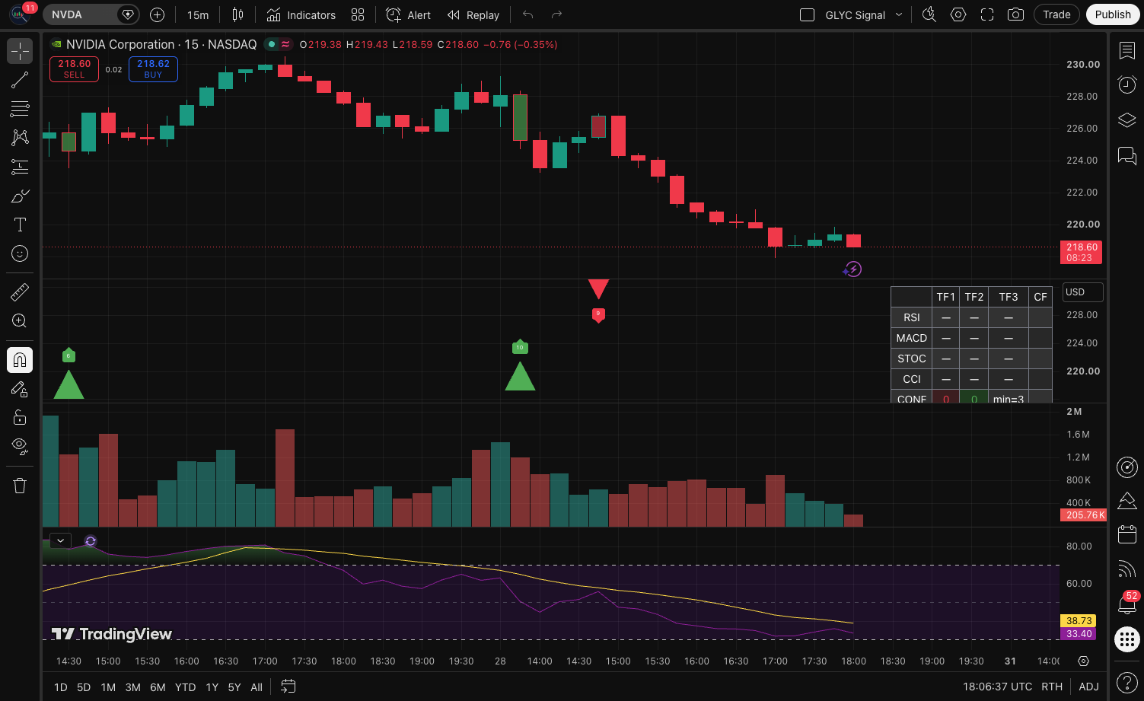Image resolution: width=1144 pixels, height=701 pixels.
Task: Open the Indicators dialog
Action: [x=301, y=14]
